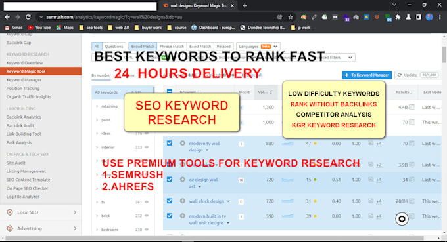The image size is (447, 242).
Task: Click the settings gear icon in table
Action: click(402, 219)
